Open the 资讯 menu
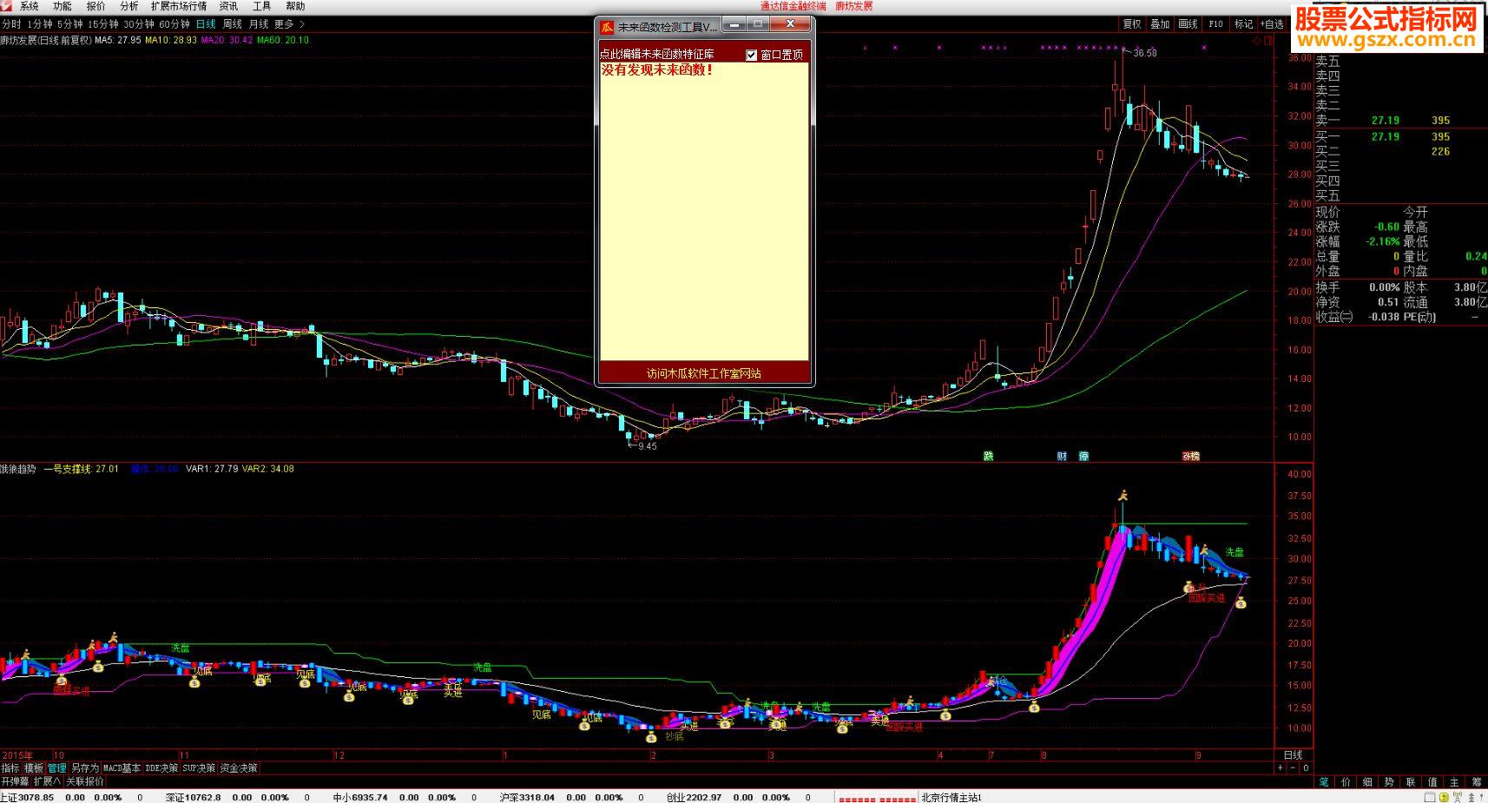Screen dimensions: 1488x803 click(228, 6)
